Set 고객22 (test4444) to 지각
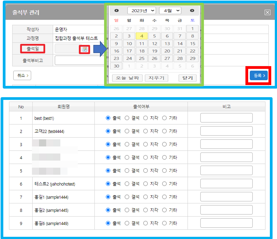The width and height of the screenshot is (277, 239). [146, 131]
